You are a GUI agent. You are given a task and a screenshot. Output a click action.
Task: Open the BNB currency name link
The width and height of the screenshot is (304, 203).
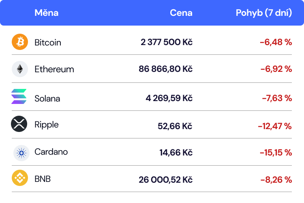[x=43, y=179]
